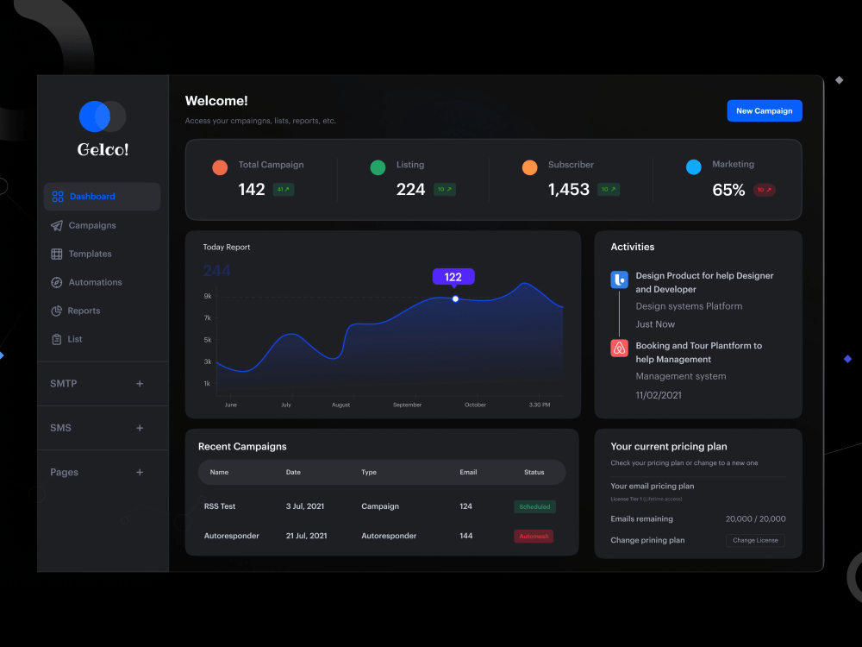Click the Change License button
The width and height of the screenshot is (862, 647).
tap(755, 540)
